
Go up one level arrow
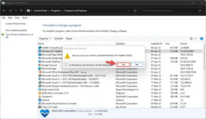click(21, 11)
